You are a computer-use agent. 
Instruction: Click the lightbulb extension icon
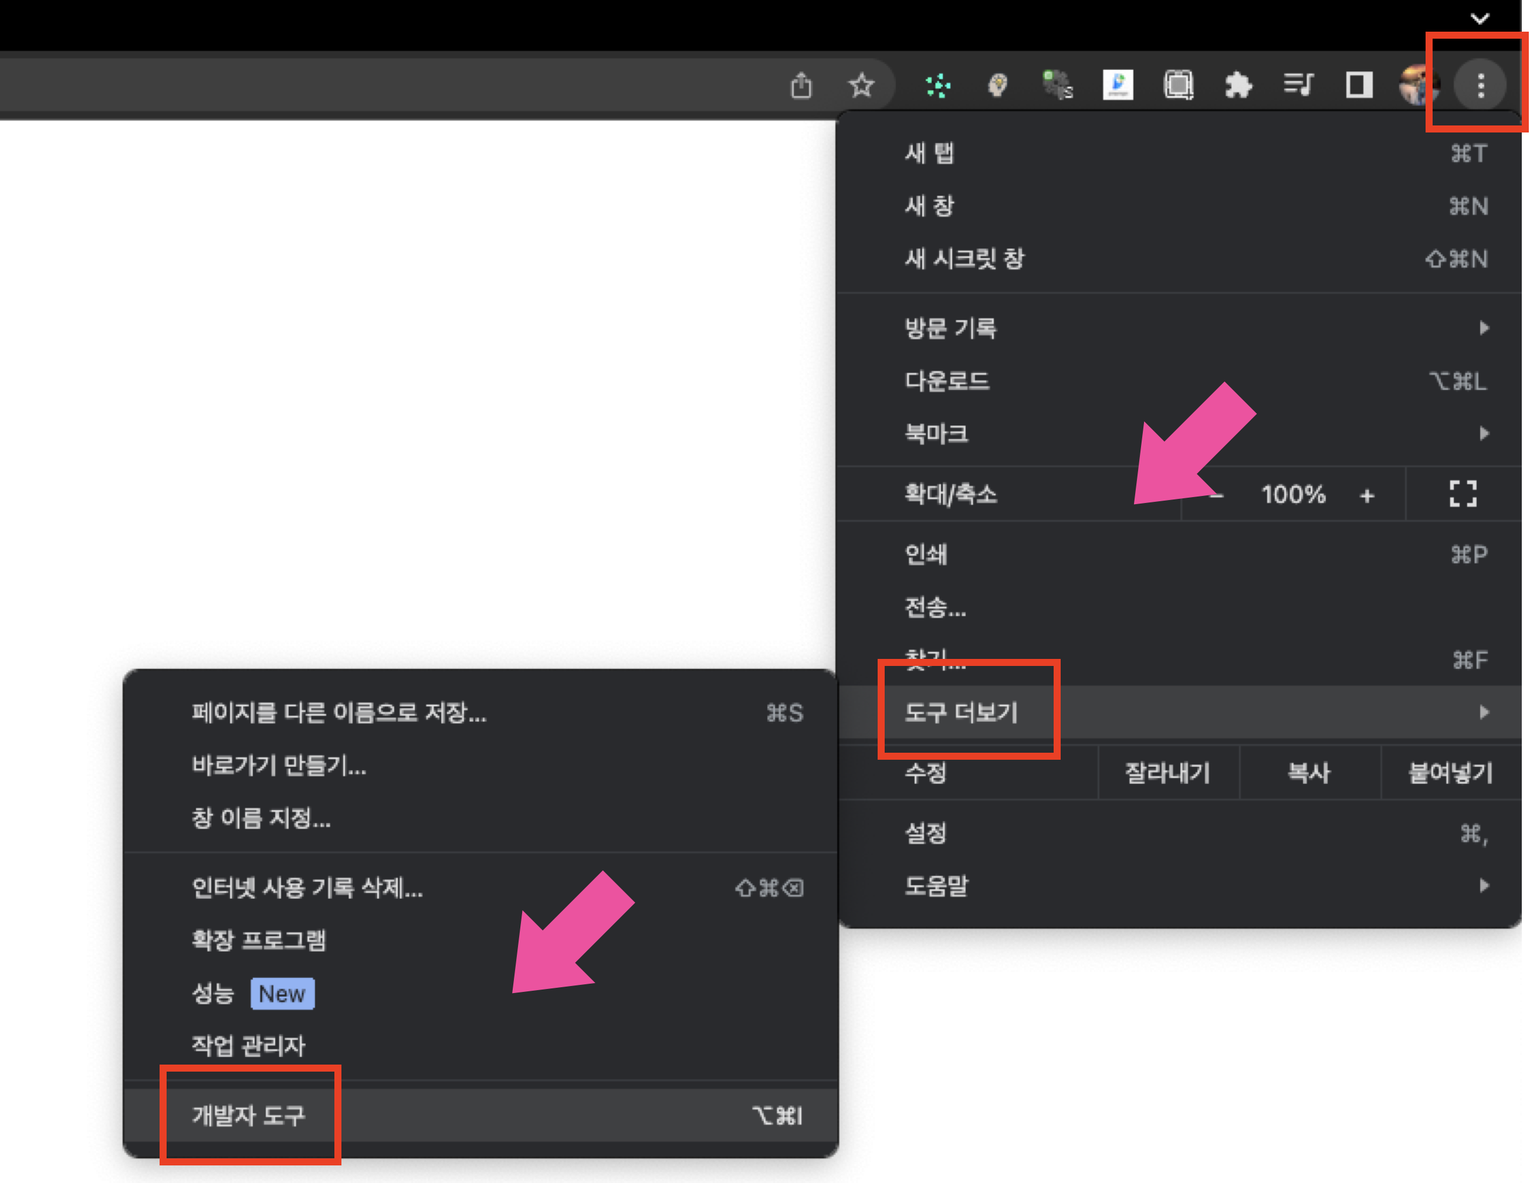pyautogui.click(x=997, y=86)
